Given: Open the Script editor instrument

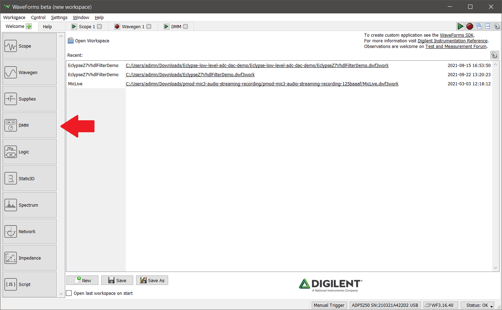Looking at the screenshot, I should tap(30, 284).
